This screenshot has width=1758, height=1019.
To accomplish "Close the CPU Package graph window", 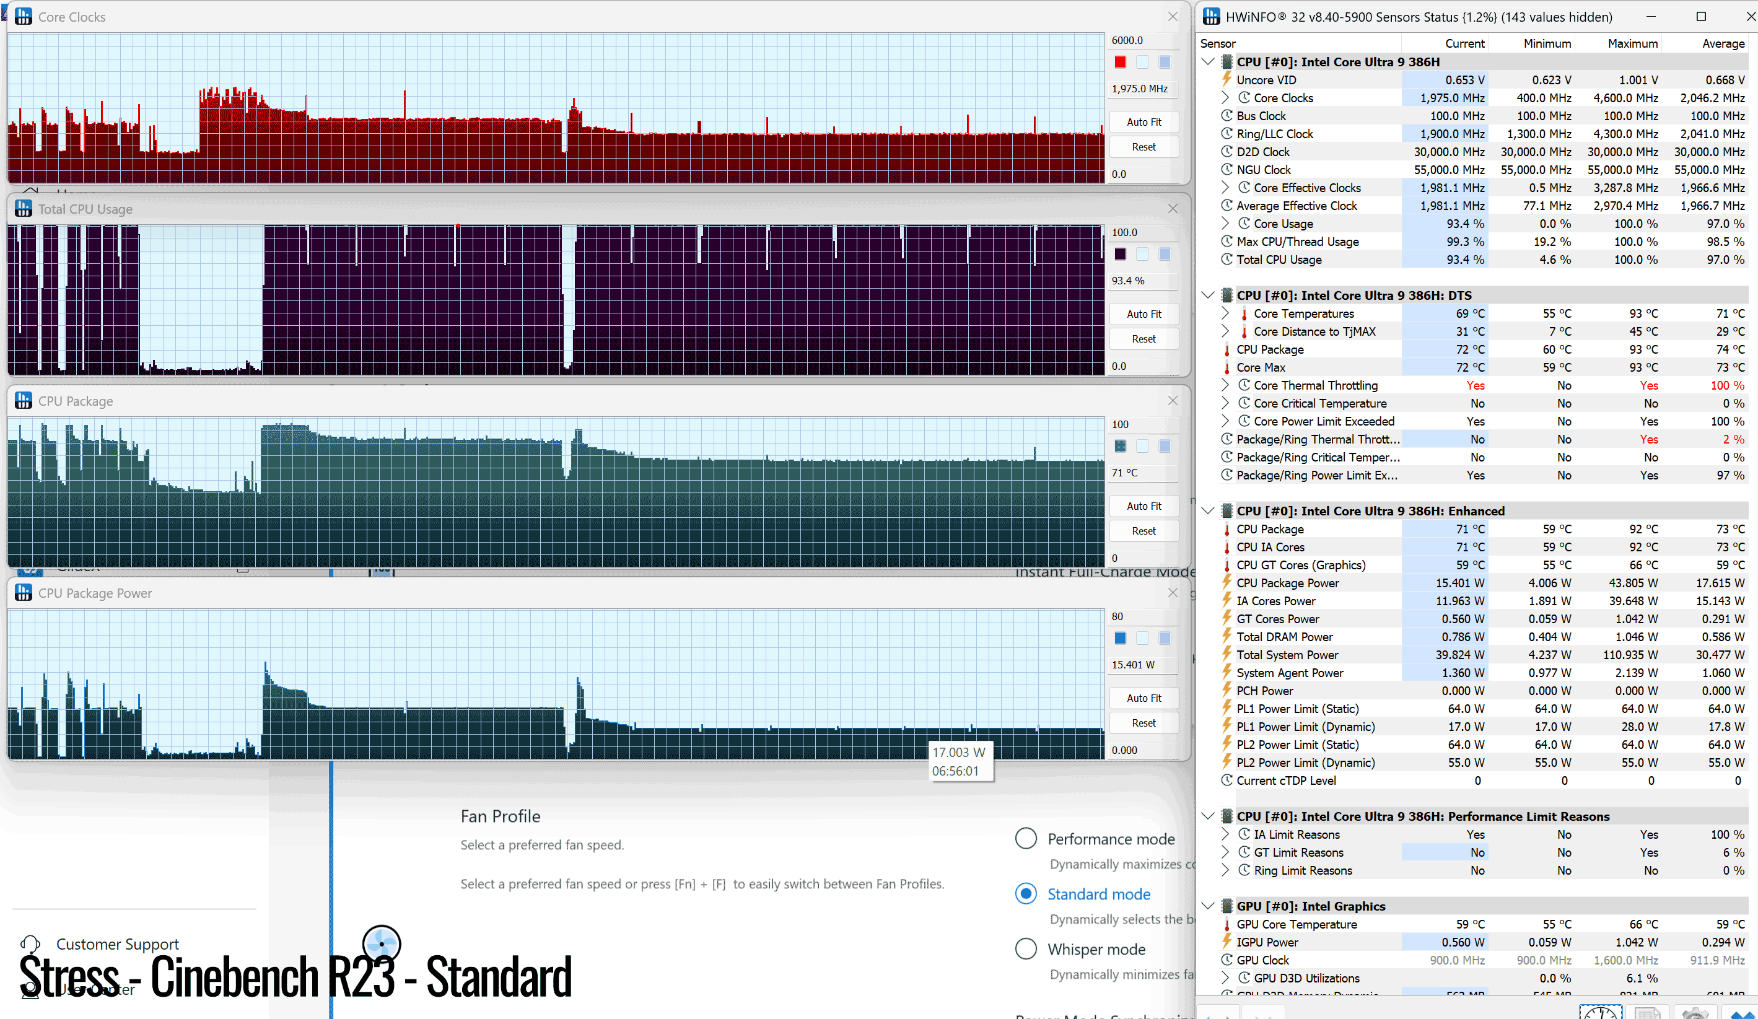I will click(x=1173, y=400).
